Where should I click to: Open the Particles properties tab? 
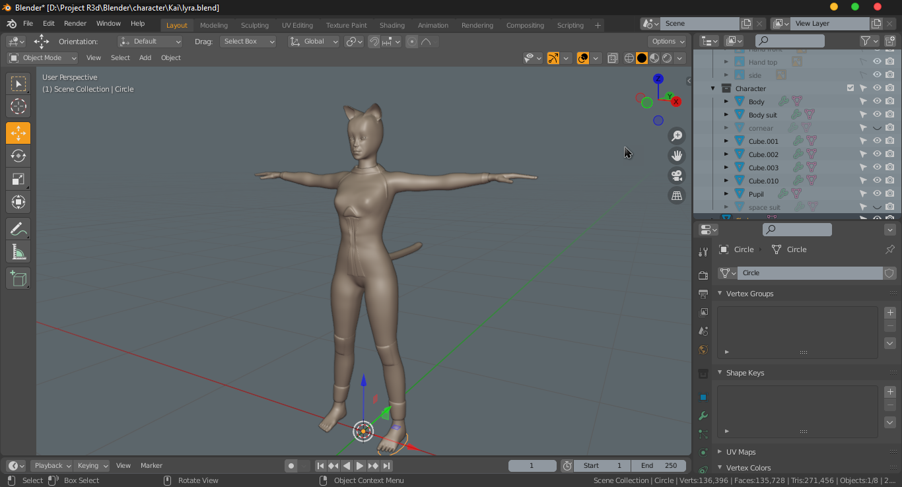point(703,434)
